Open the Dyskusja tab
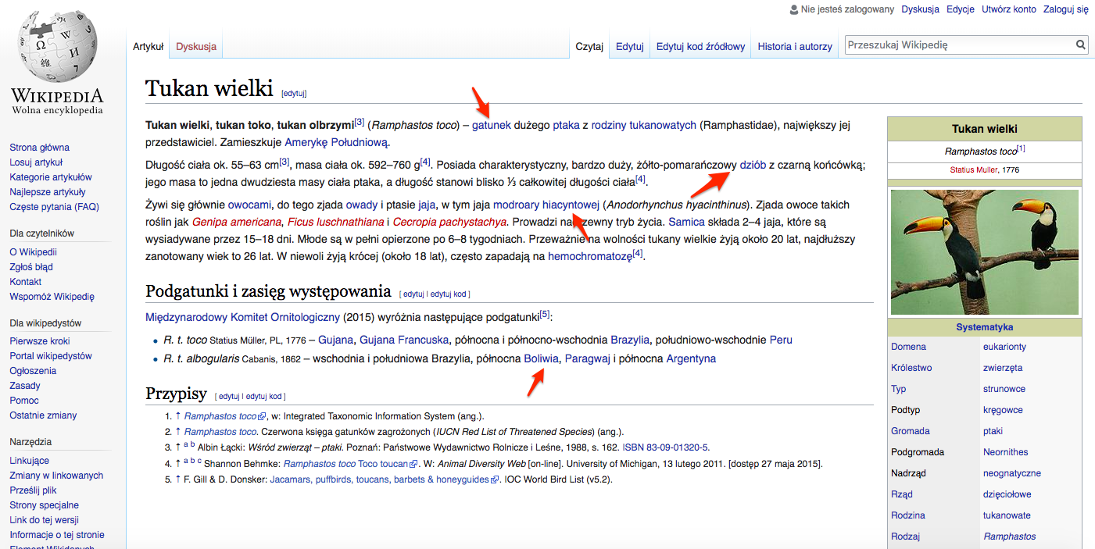 [x=196, y=46]
